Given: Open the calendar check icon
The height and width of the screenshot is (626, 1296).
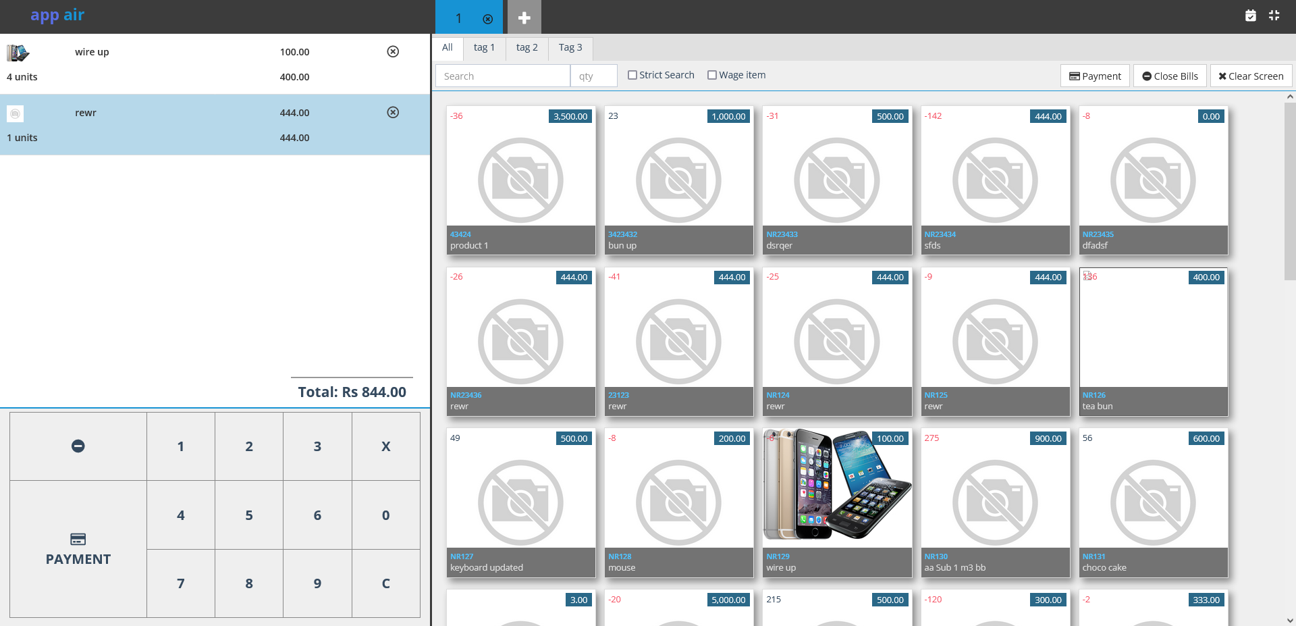Looking at the screenshot, I should (x=1251, y=15).
